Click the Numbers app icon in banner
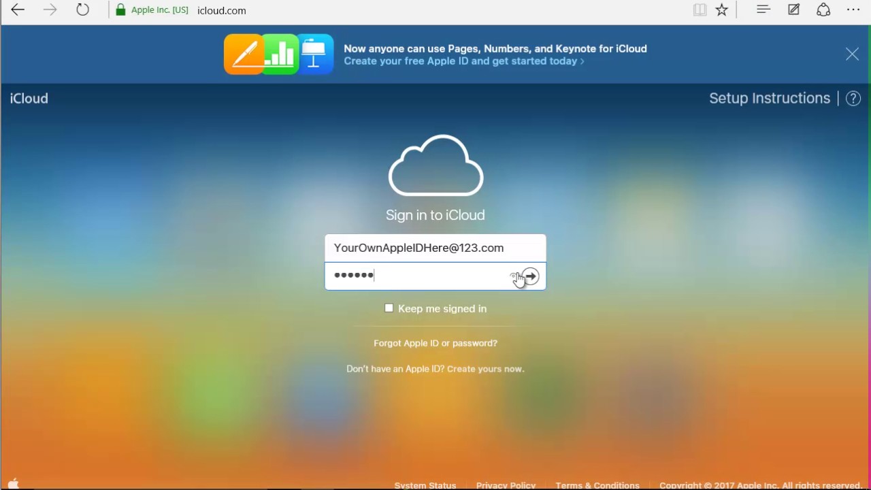871x490 pixels. click(280, 54)
